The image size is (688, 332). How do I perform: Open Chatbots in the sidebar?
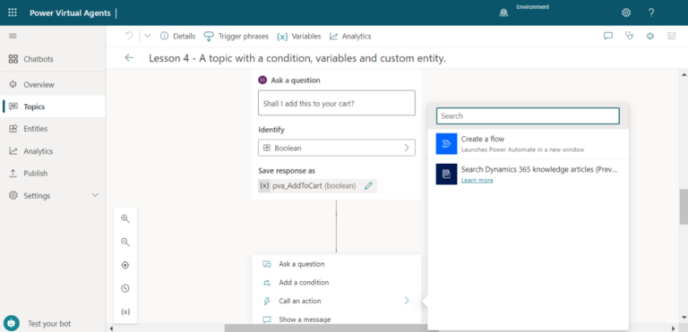[53, 59]
